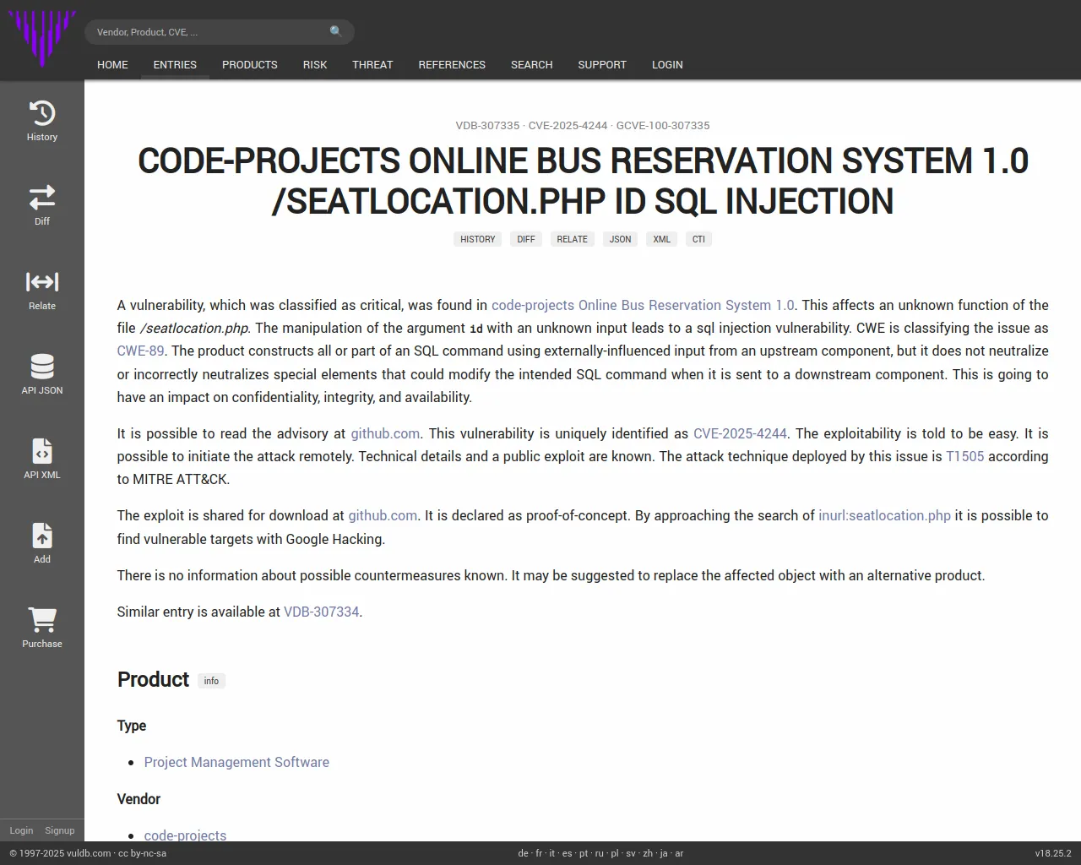Click the cc by-nc-sa license link

click(142, 853)
